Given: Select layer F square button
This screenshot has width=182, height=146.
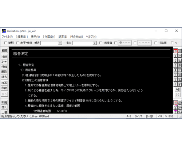Looking at the screenshot, I should (x=180, y=84).
